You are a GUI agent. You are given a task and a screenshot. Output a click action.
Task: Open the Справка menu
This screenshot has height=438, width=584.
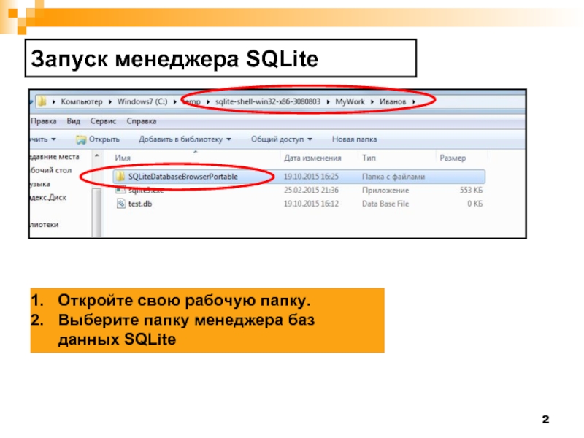pos(142,121)
